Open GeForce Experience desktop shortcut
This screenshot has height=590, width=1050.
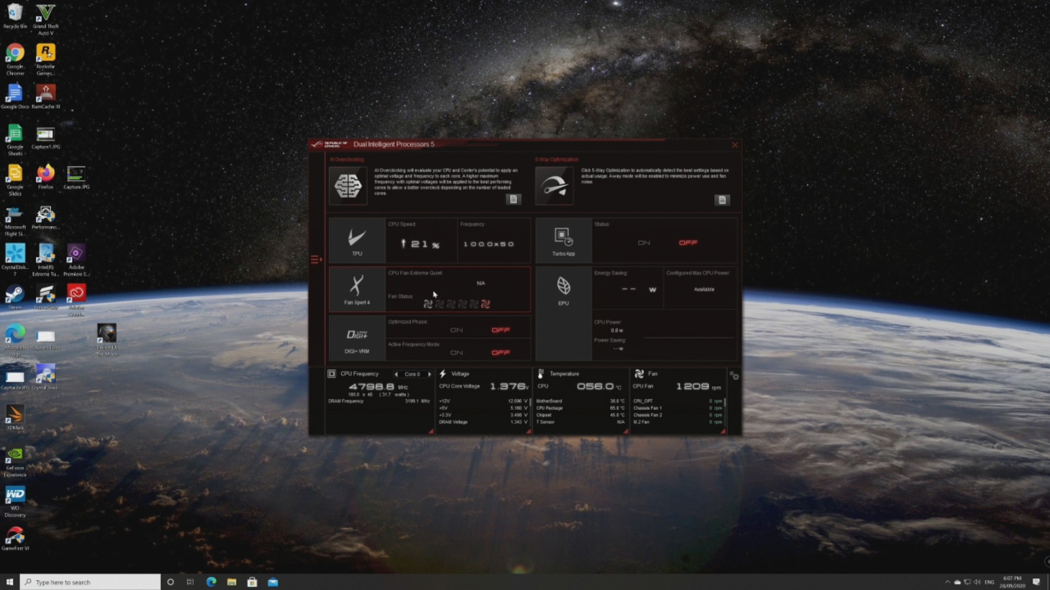15,462
